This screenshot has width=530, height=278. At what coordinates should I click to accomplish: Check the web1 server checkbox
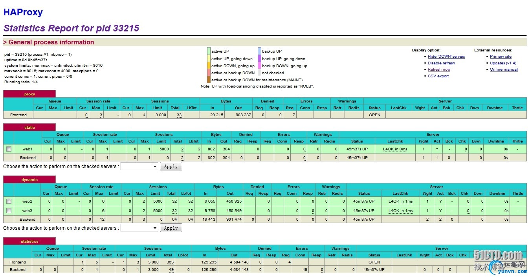pos(9,149)
